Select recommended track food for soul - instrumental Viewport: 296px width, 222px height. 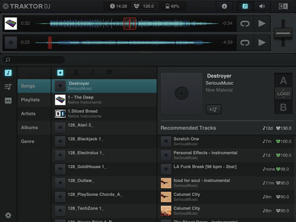click(226, 183)
